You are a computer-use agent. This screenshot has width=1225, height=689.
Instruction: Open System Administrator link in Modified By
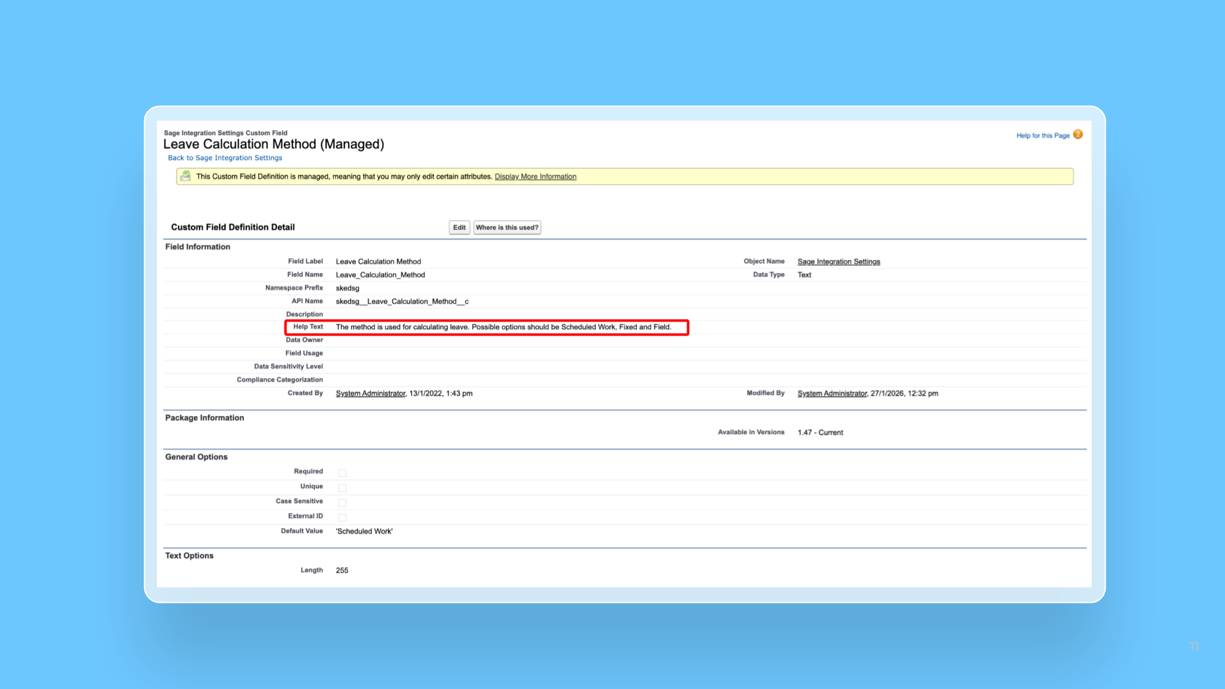pos(832,394)
